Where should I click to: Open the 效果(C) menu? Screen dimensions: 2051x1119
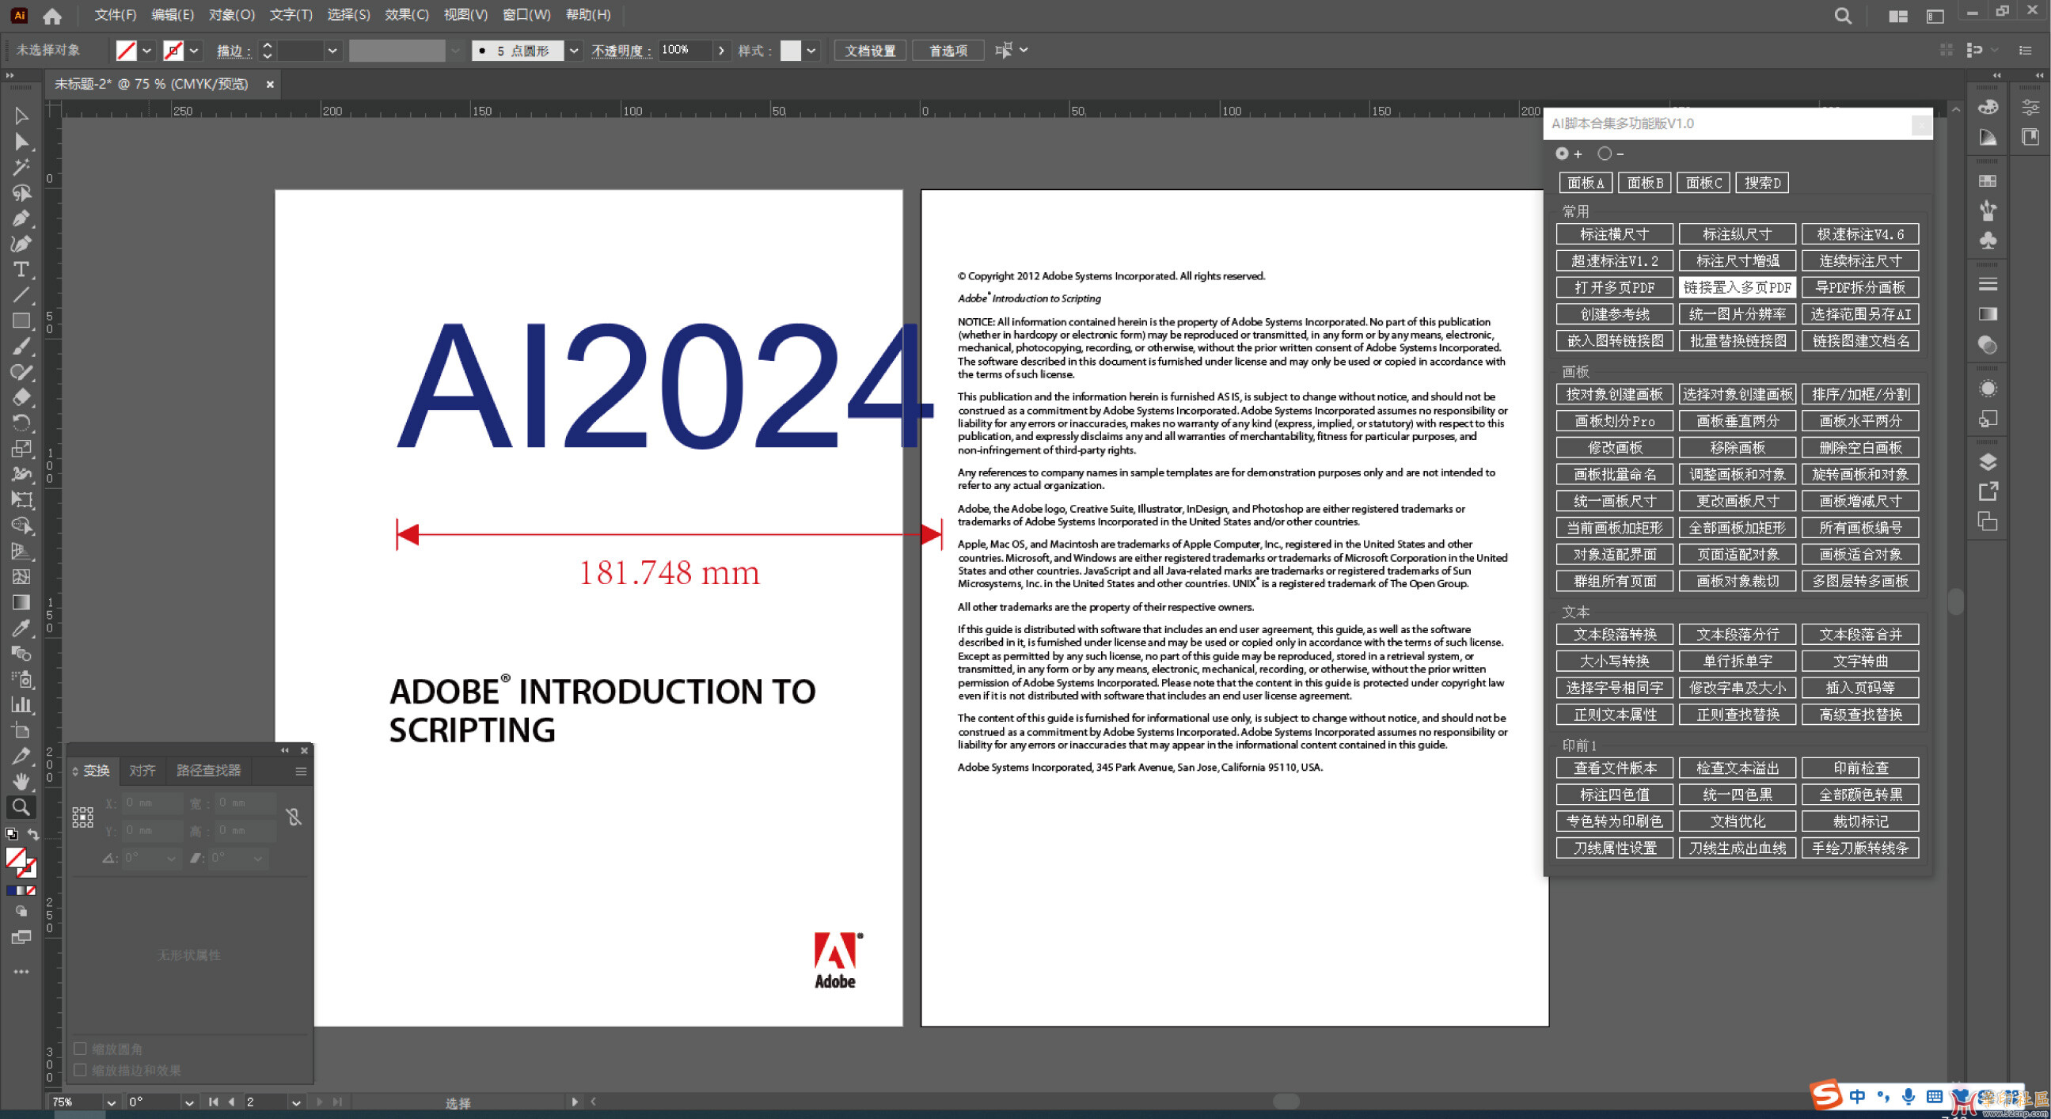tap(407, 14)
